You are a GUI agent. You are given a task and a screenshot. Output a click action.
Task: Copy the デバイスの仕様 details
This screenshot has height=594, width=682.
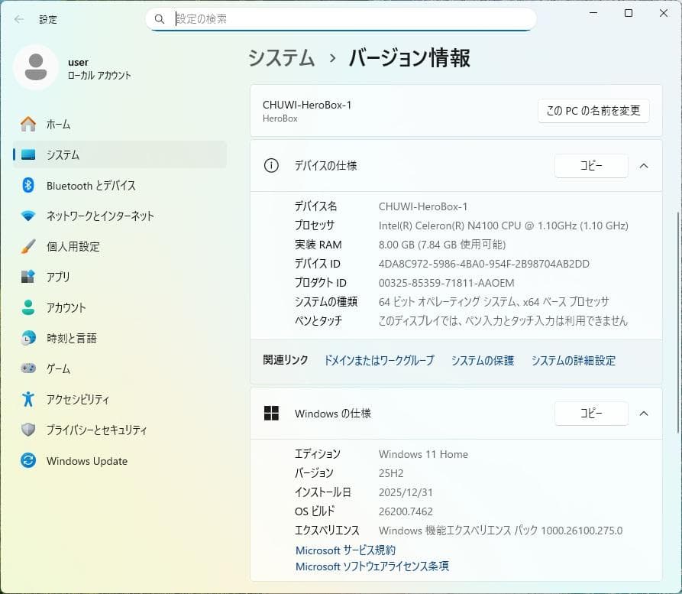591,166
